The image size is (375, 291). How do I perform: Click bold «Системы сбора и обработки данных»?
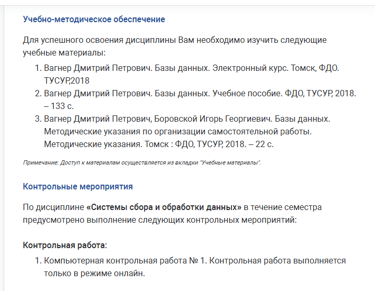point(164,207)
